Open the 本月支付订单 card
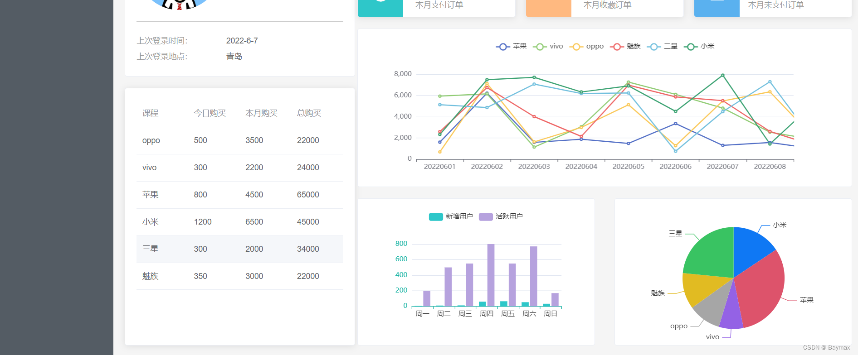 coord(436,8)
